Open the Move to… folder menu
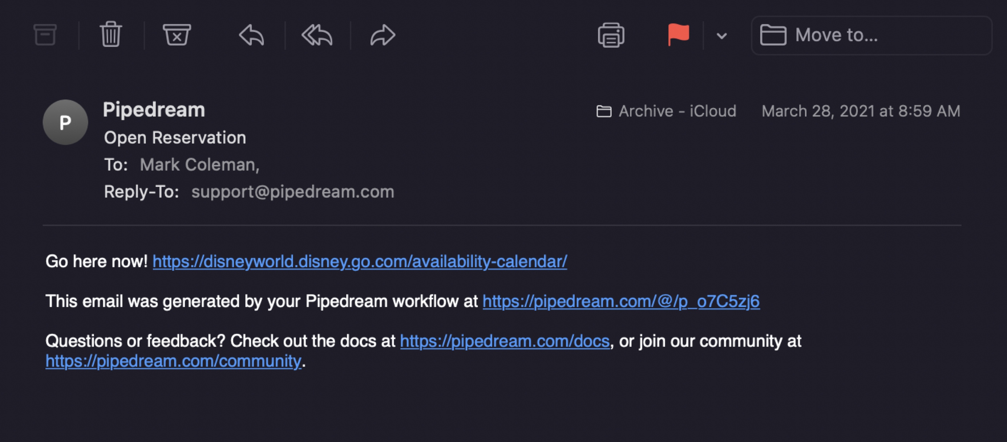1007x442 pixels. 871,35
